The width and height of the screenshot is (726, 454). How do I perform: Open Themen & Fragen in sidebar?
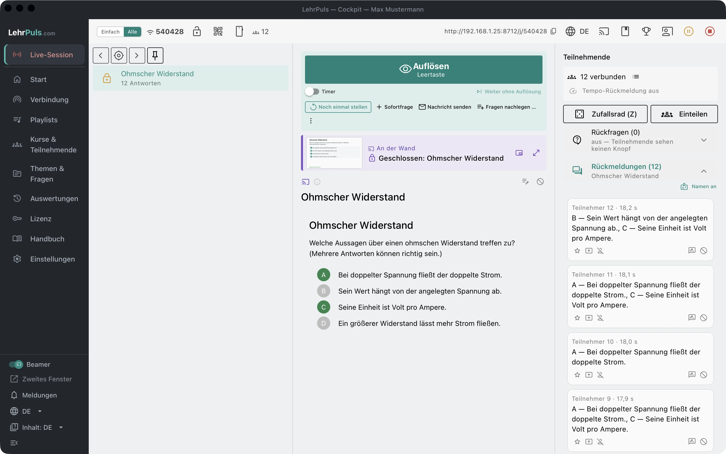tap(44, 174)
